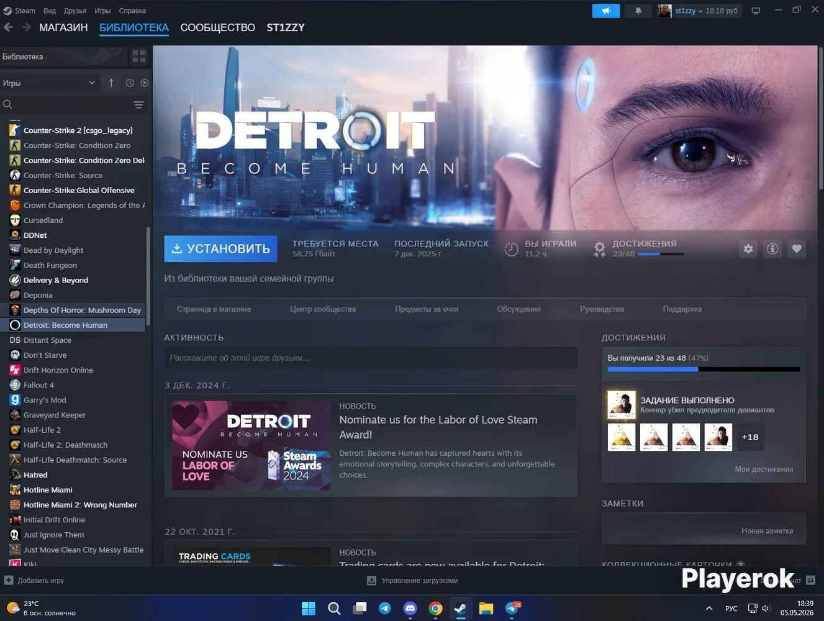824x621 pixels.
Task: Switch to the СООБЩЕСТВО tab
Action: pos(217,27)
